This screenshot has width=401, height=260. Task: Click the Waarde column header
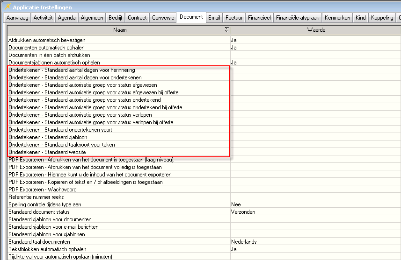(316, 30)
